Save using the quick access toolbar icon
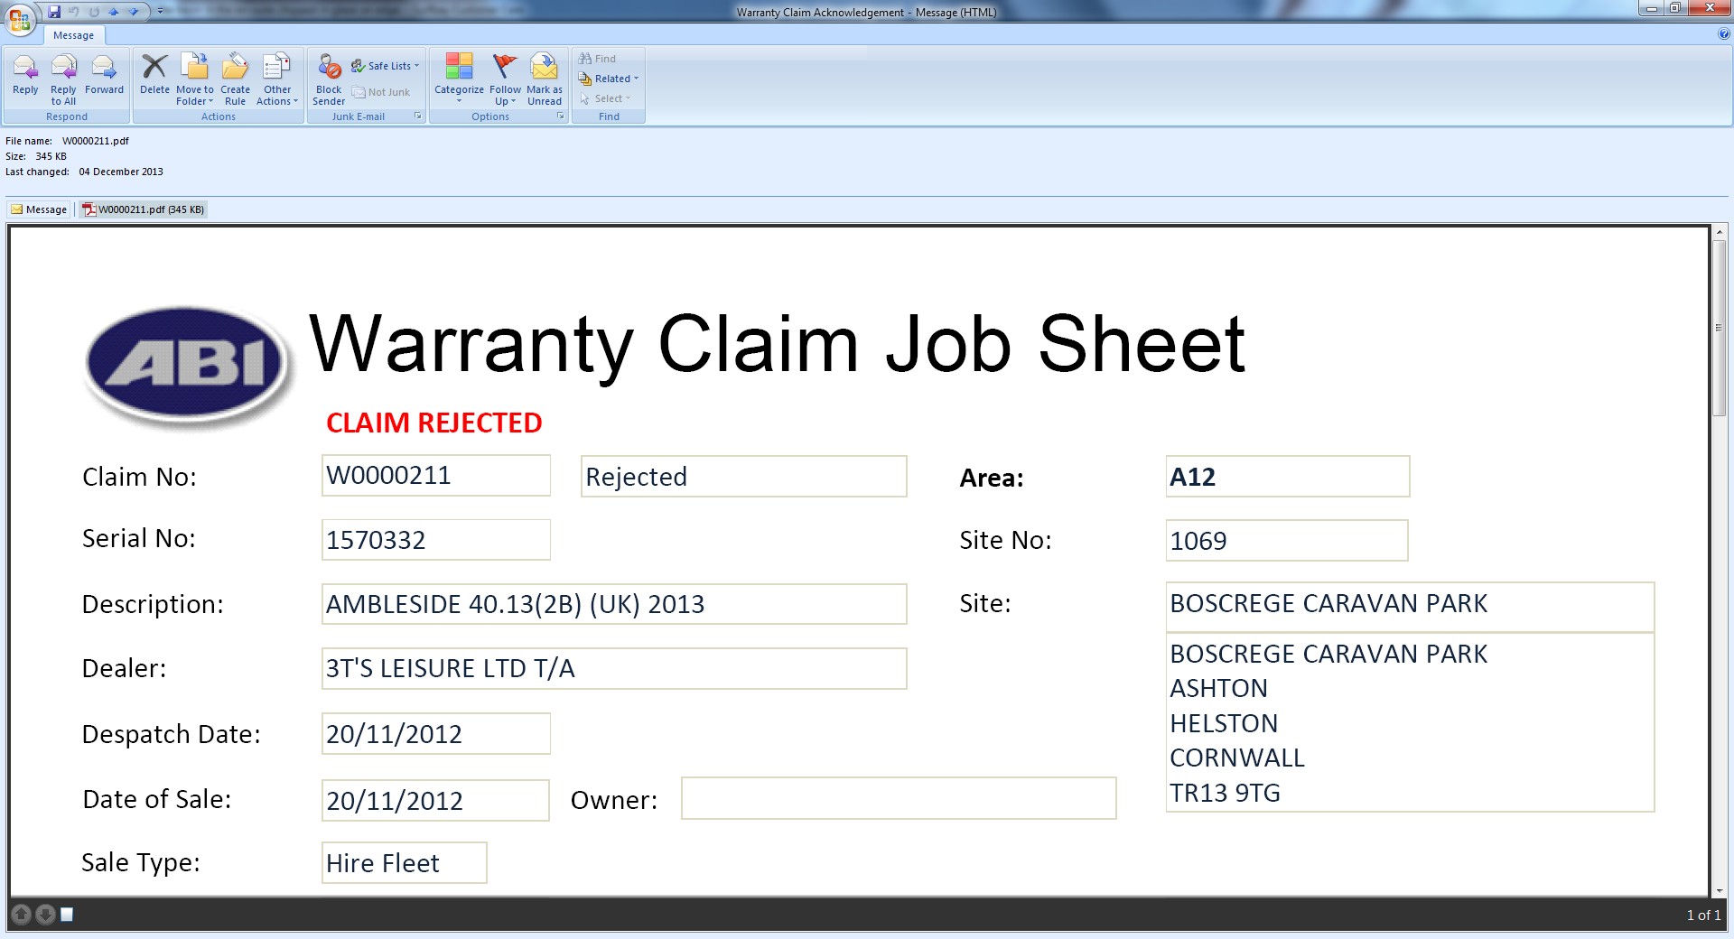 pyautogui.click(x=54, y=12)
